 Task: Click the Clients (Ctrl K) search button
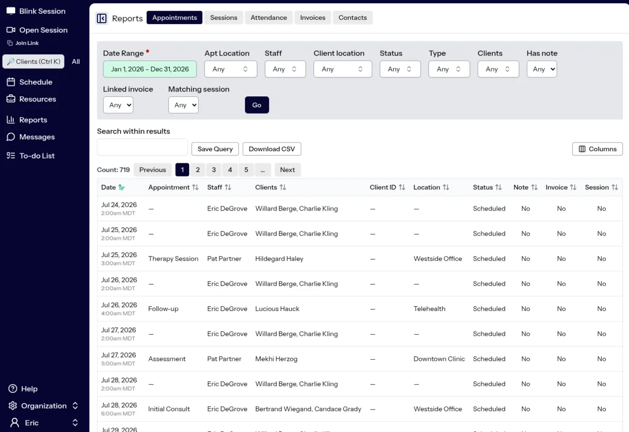(x=34, y=61)
